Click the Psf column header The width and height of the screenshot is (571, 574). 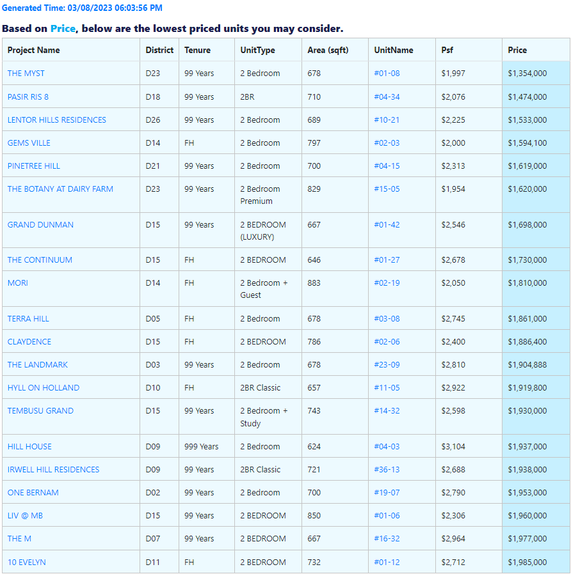tap(446, 50)
